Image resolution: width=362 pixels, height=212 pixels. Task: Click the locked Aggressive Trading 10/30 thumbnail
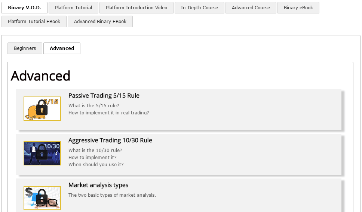pos(42,153)
